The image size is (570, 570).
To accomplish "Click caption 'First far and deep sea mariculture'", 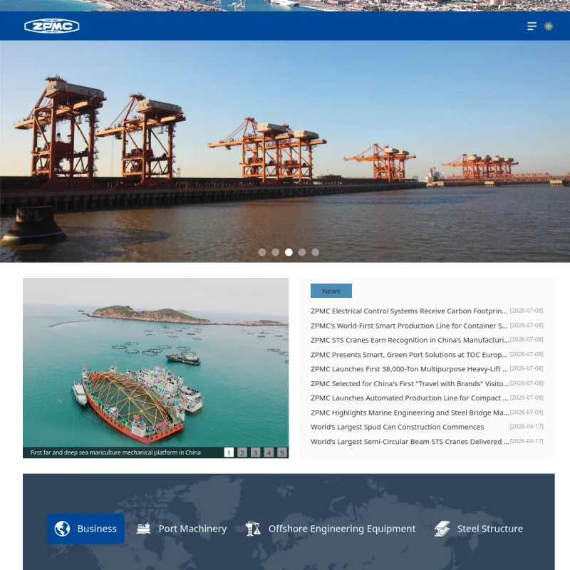I will point(115,452).
